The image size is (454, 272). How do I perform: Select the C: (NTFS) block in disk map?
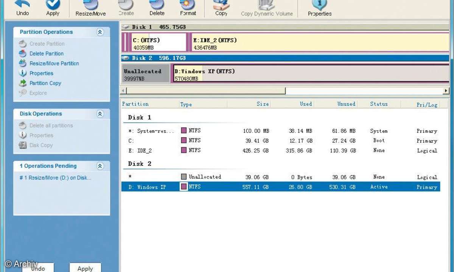tap(159, 42)
